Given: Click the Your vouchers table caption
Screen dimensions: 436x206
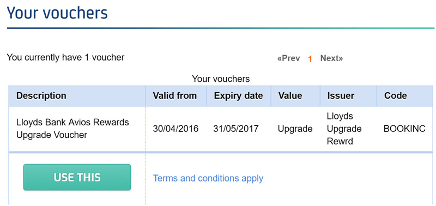Looking at the screenshot, I should [221, 79].
